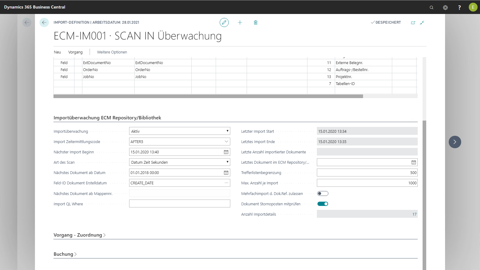Open the Vorgang menu
The width and height of the screenshot is (480, 270).
pos(75,52)
